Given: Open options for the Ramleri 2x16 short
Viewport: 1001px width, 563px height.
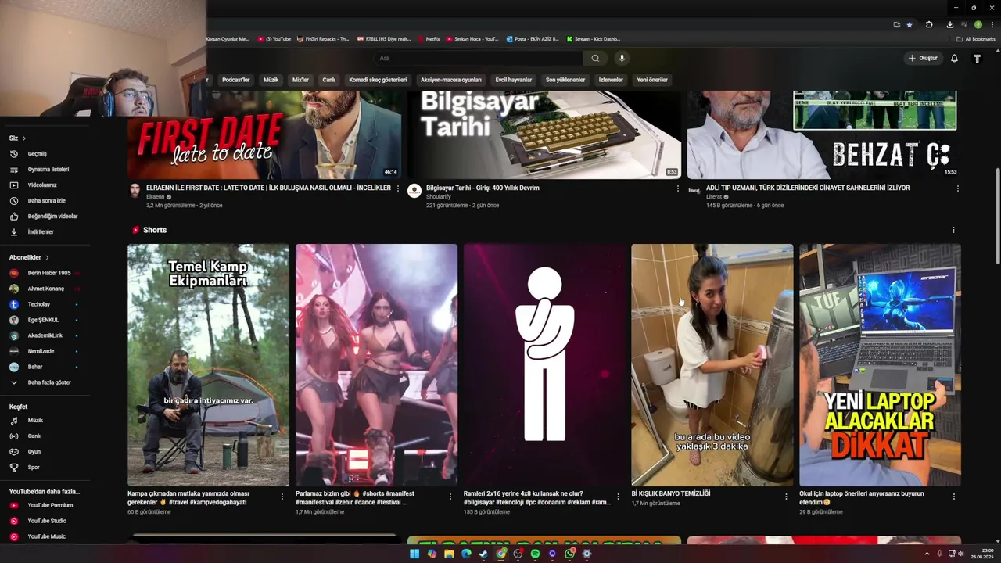Looking at the screenshot, I should pyautogui.click(x=618, y=497).
